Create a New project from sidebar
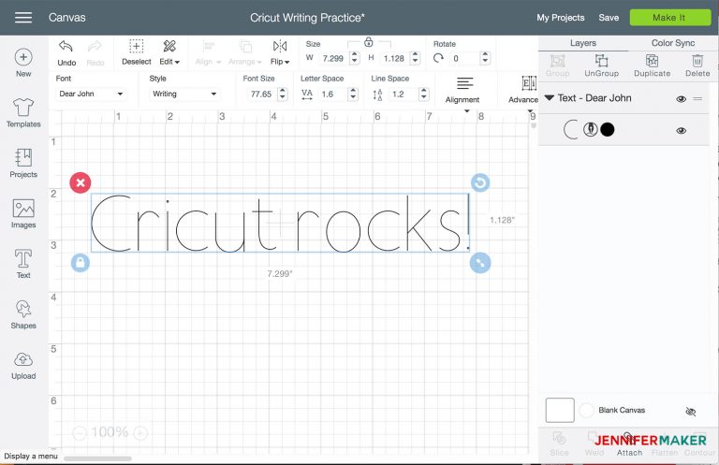Screen dimensions: 719x465 pos(23,63)
